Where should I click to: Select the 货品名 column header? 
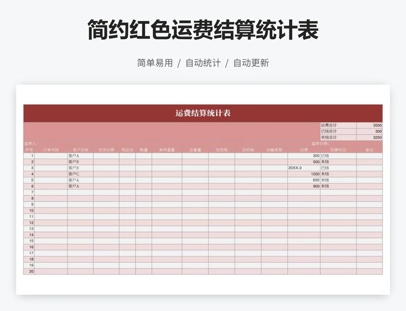pos(127,150)
